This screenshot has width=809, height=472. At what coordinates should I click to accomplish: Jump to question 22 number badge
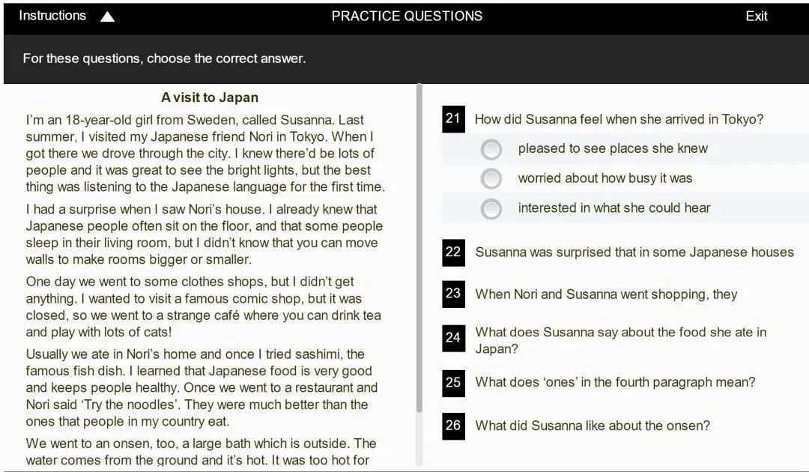click(453, 252)
